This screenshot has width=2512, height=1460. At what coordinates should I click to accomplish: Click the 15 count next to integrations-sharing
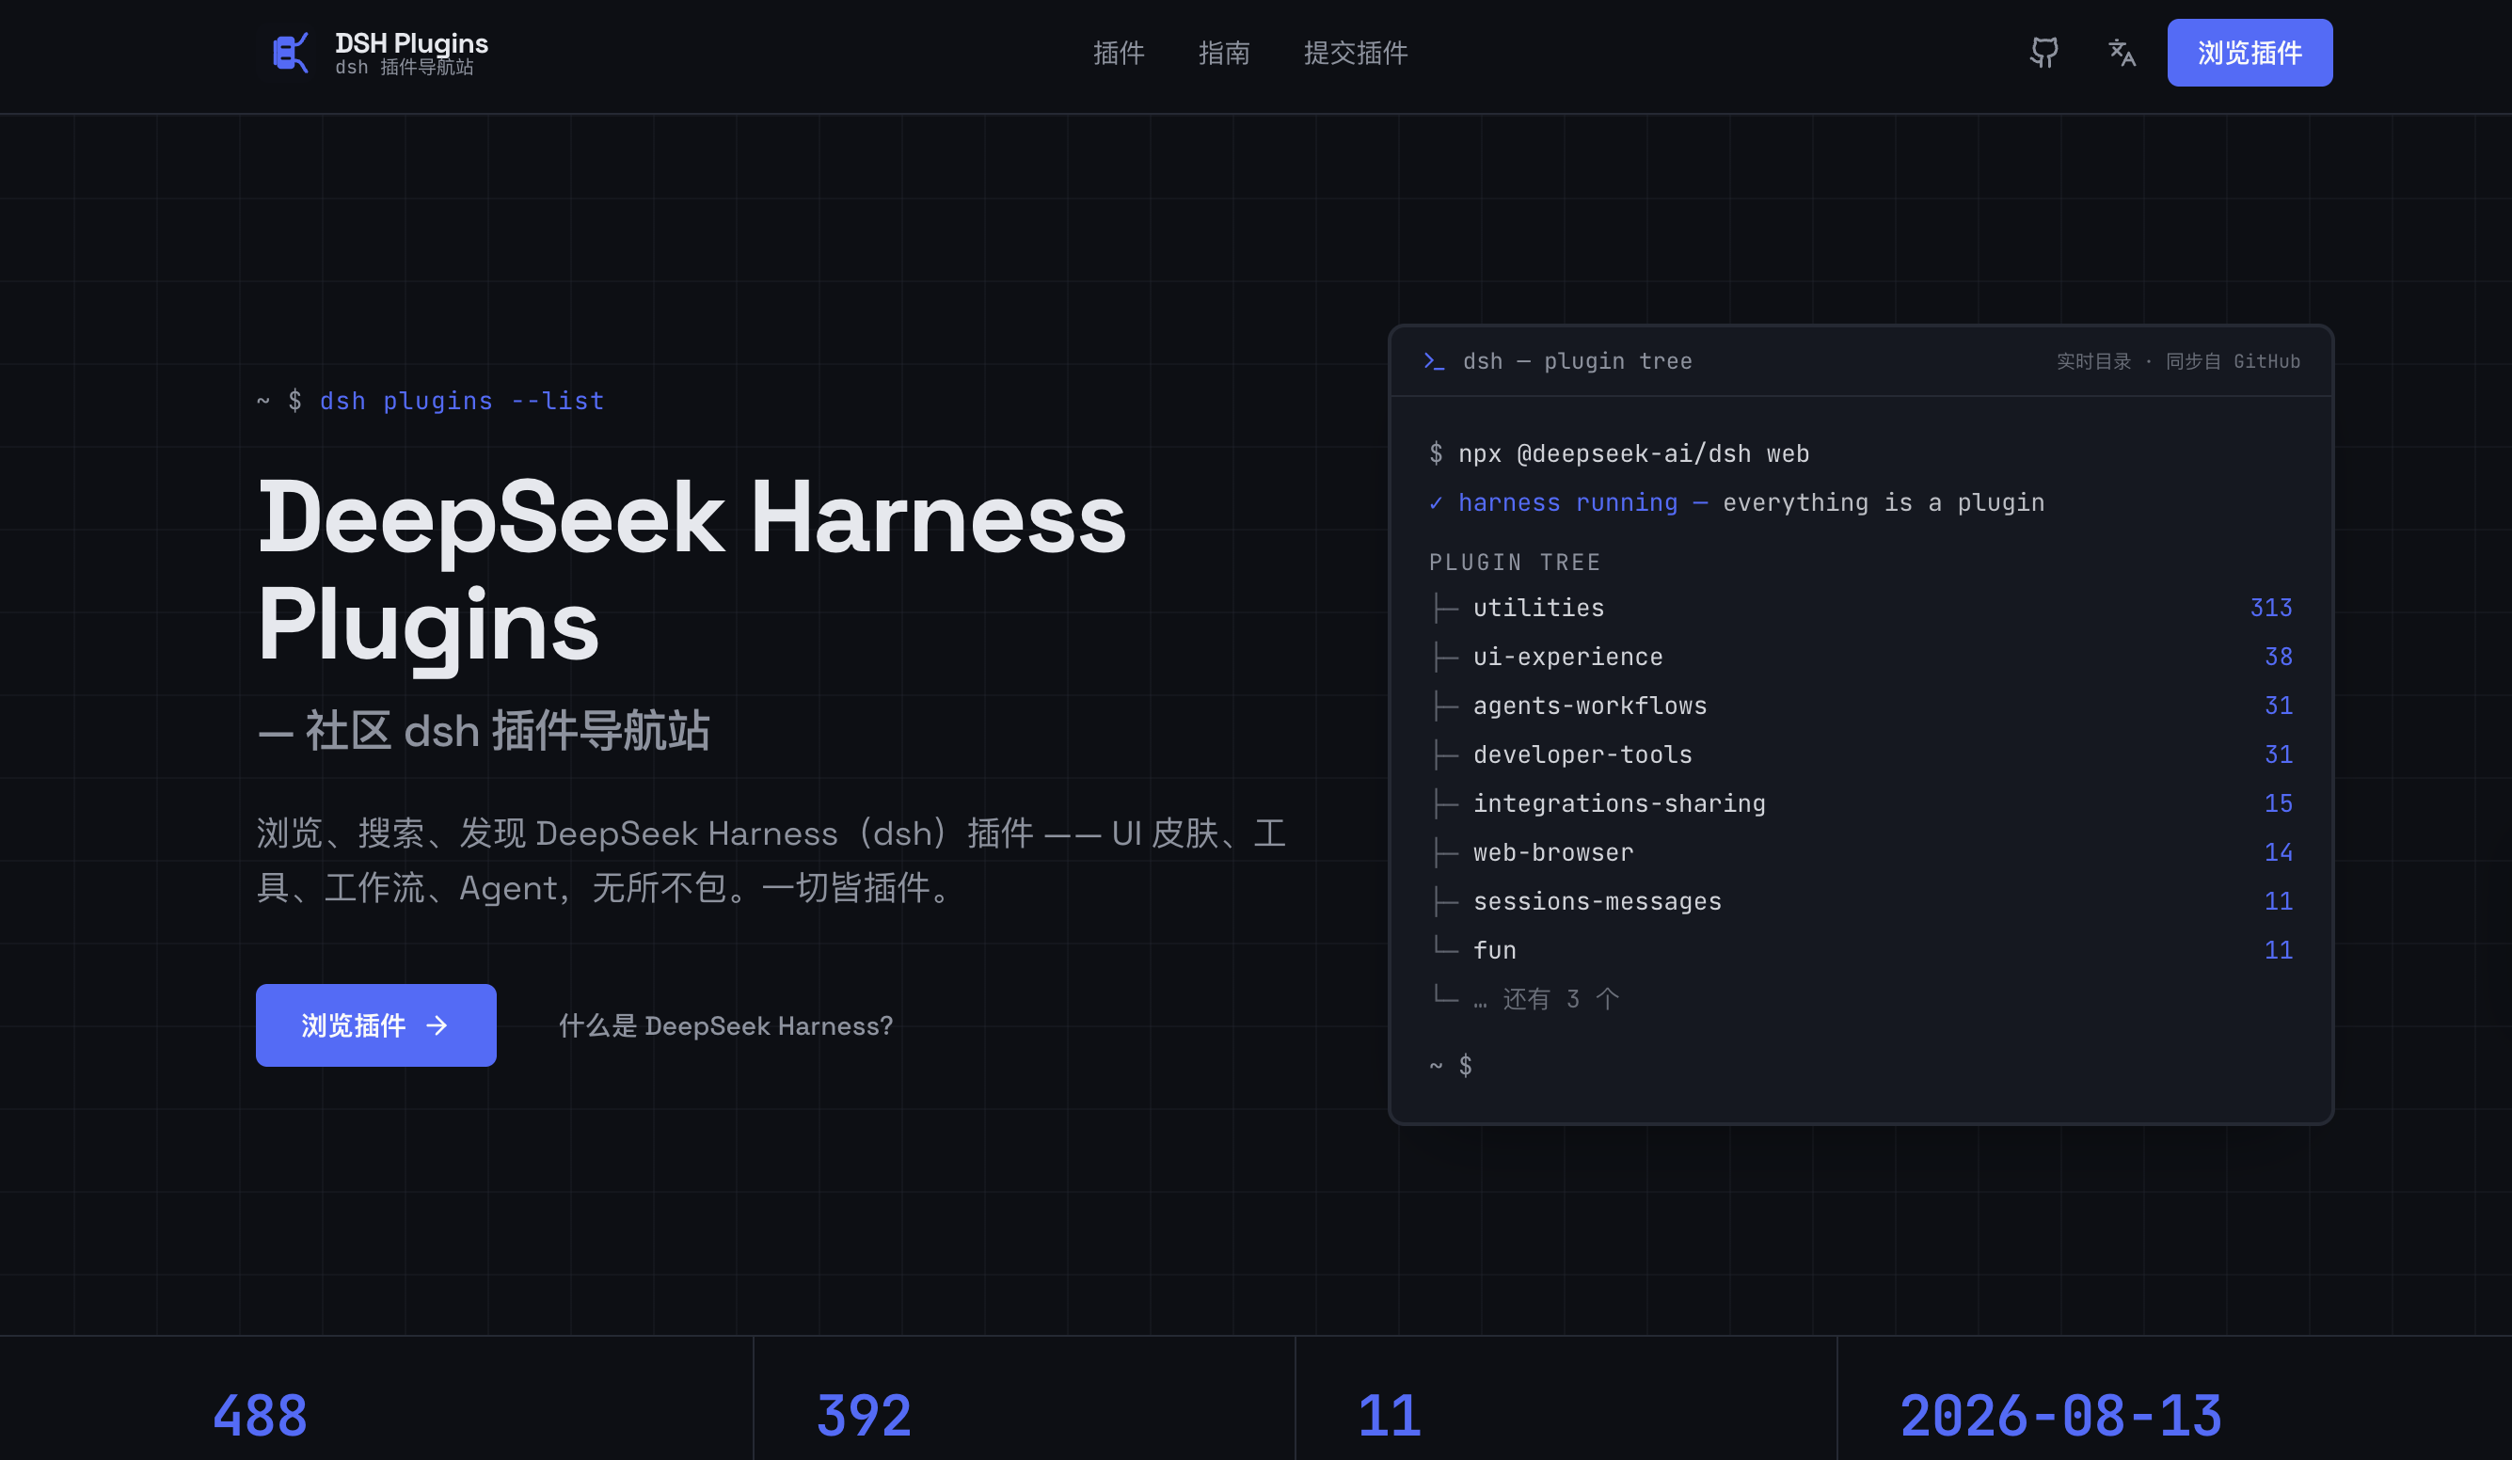pos(2278,803)
